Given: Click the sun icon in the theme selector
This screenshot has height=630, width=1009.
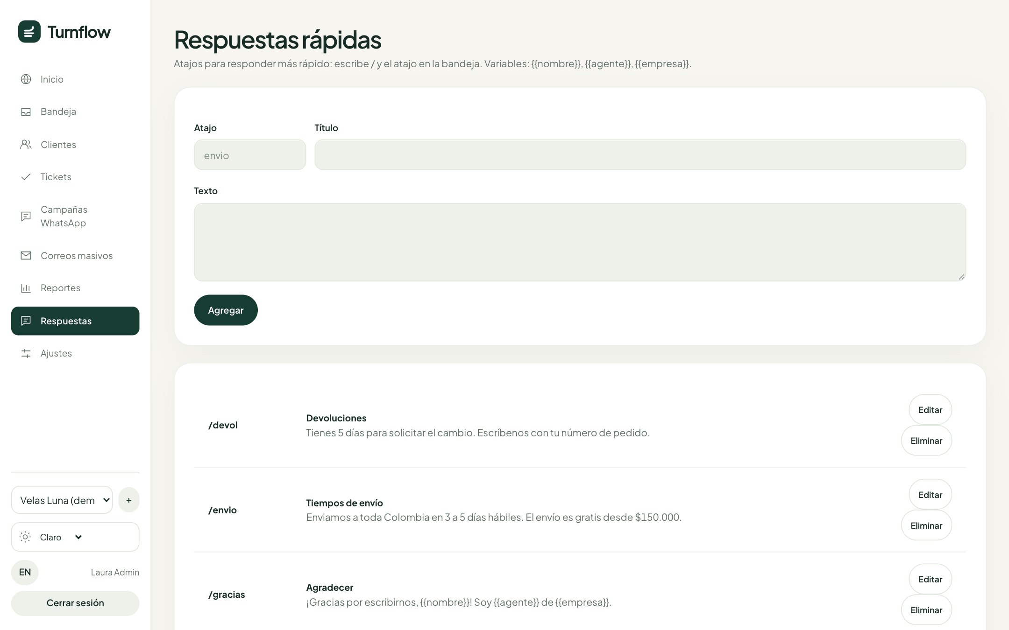Looking at the screenshot, I should (26, 537).
